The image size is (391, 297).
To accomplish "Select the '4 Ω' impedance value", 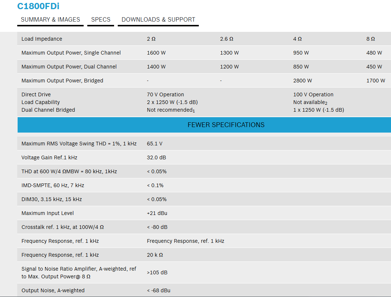I will pyautogui.click(x=297, y=39).
